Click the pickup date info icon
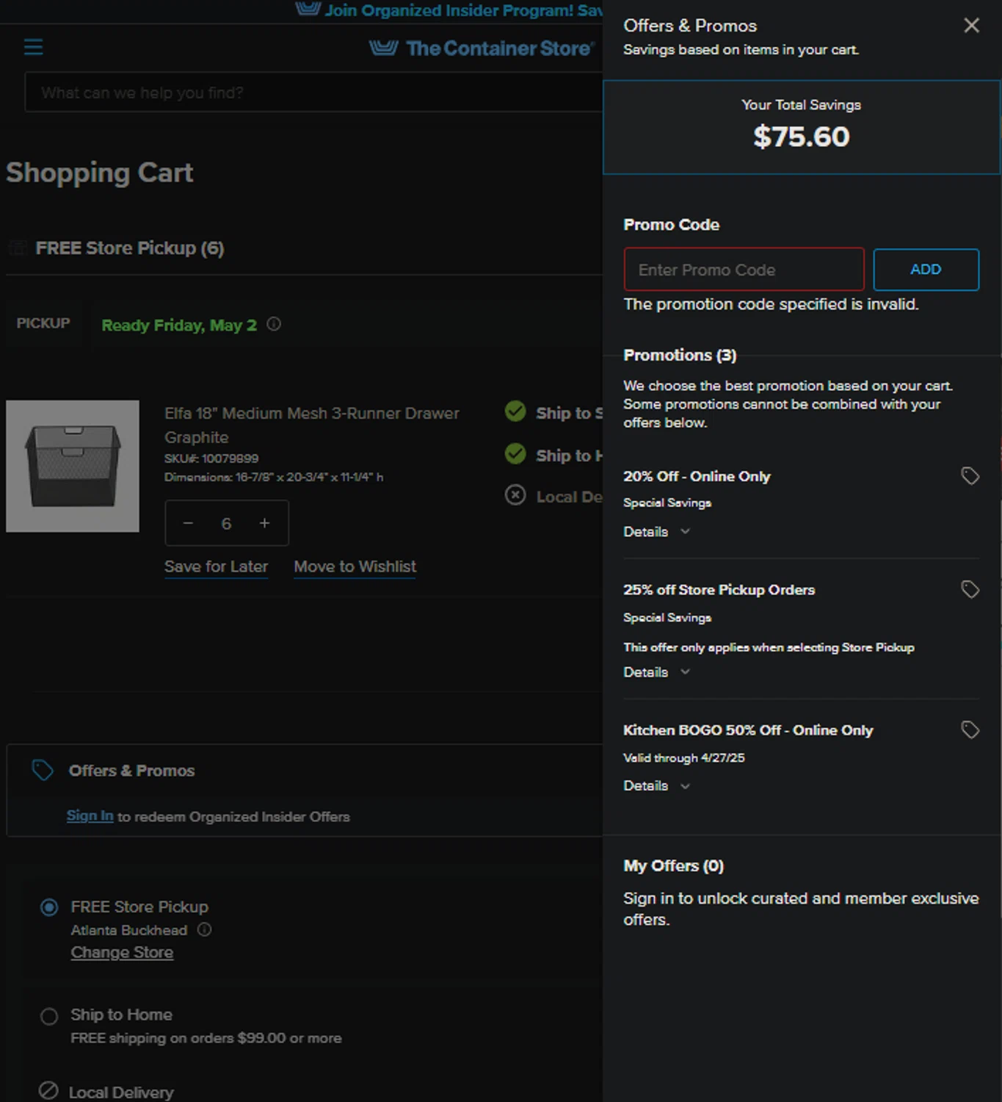Viewport: 1002px width, 1102px height. click(x=274, y=324)
